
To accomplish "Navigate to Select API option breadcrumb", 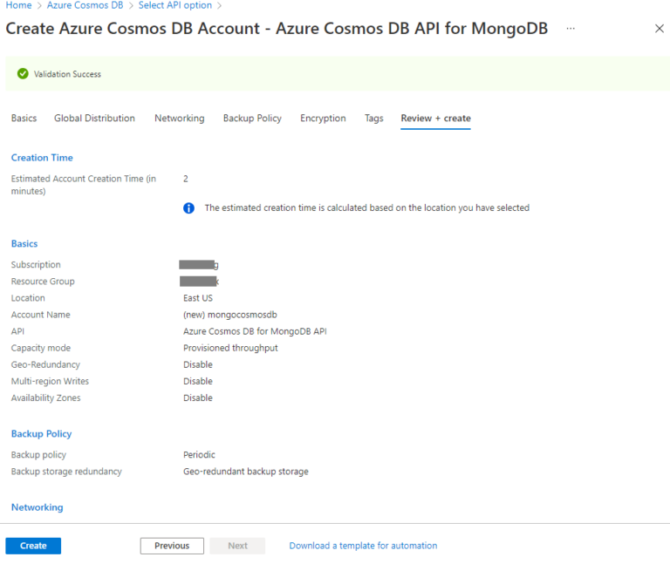I will [x=174, y=5].
